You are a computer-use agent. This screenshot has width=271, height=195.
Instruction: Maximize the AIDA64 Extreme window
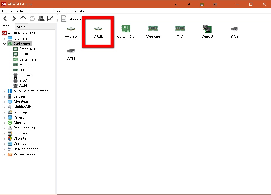click(251, 4)
